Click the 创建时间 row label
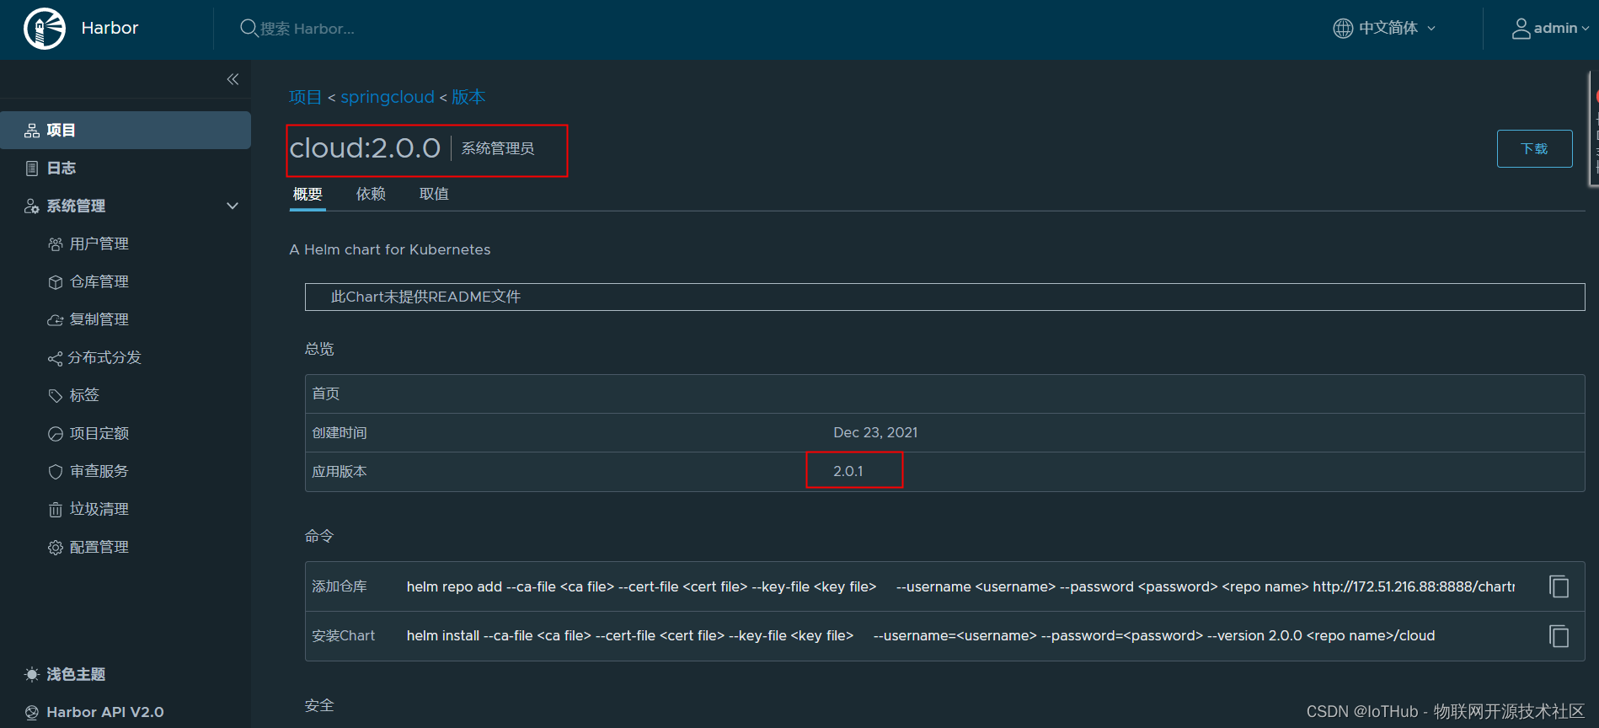The width and height of the screenshot is (1599, 728). pyautogui.click(x=340, y=433)
